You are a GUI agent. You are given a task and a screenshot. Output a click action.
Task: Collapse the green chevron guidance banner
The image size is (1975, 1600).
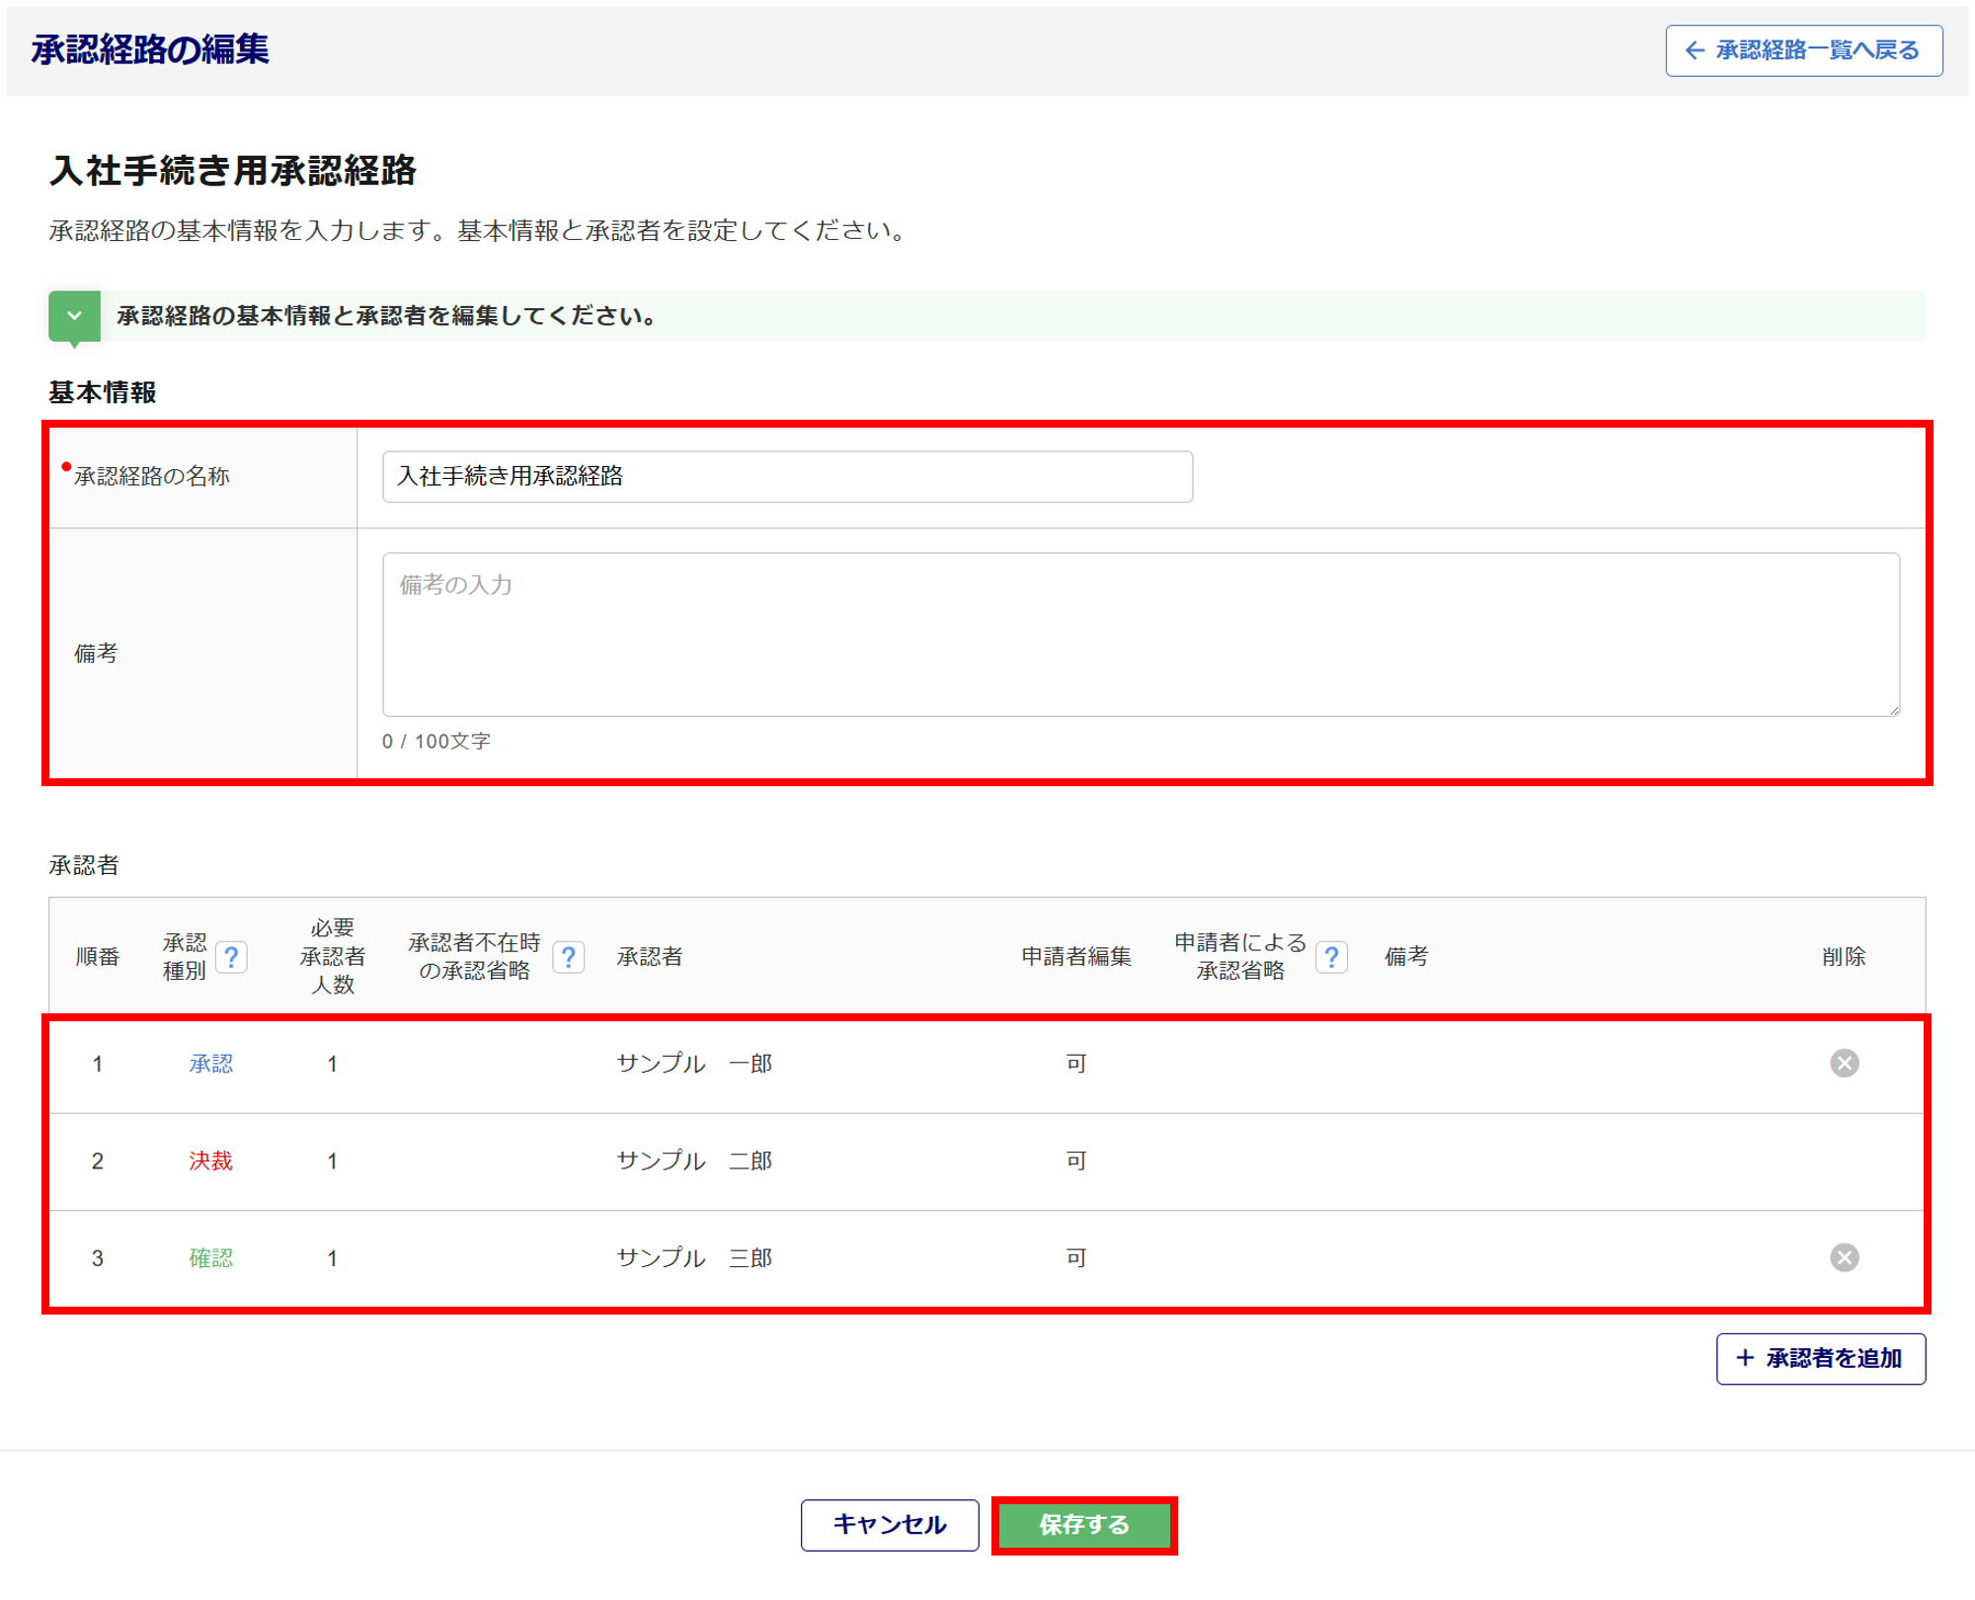(x=74, y=316)
